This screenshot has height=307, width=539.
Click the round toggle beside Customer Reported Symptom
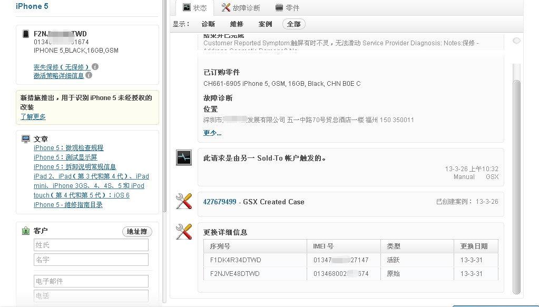pos(516,41)
